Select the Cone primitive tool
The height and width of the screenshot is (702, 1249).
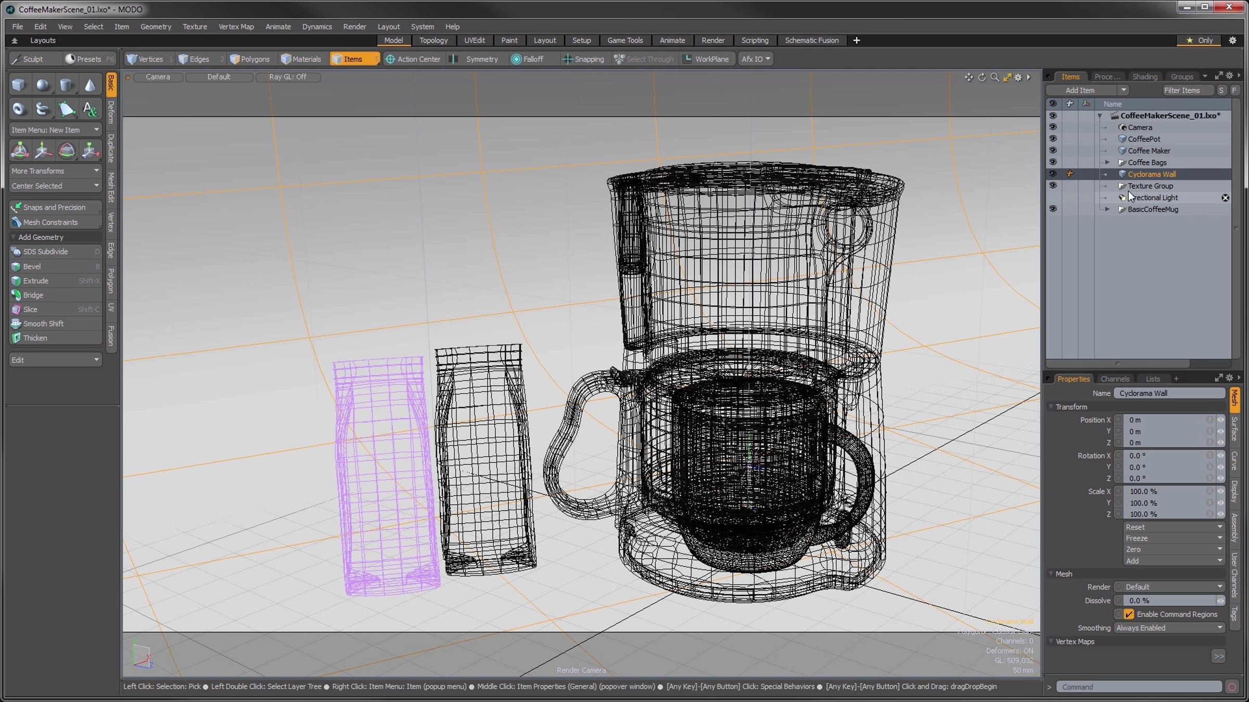click(x=90, y=85)
